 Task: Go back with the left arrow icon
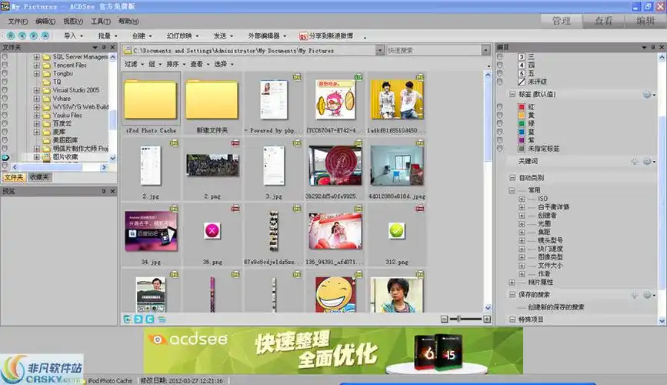(22, 35)
